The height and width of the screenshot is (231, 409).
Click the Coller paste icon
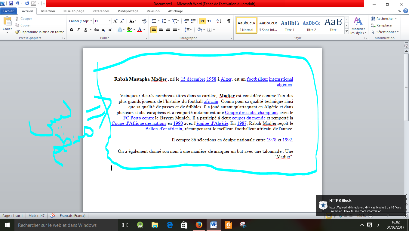7,22
